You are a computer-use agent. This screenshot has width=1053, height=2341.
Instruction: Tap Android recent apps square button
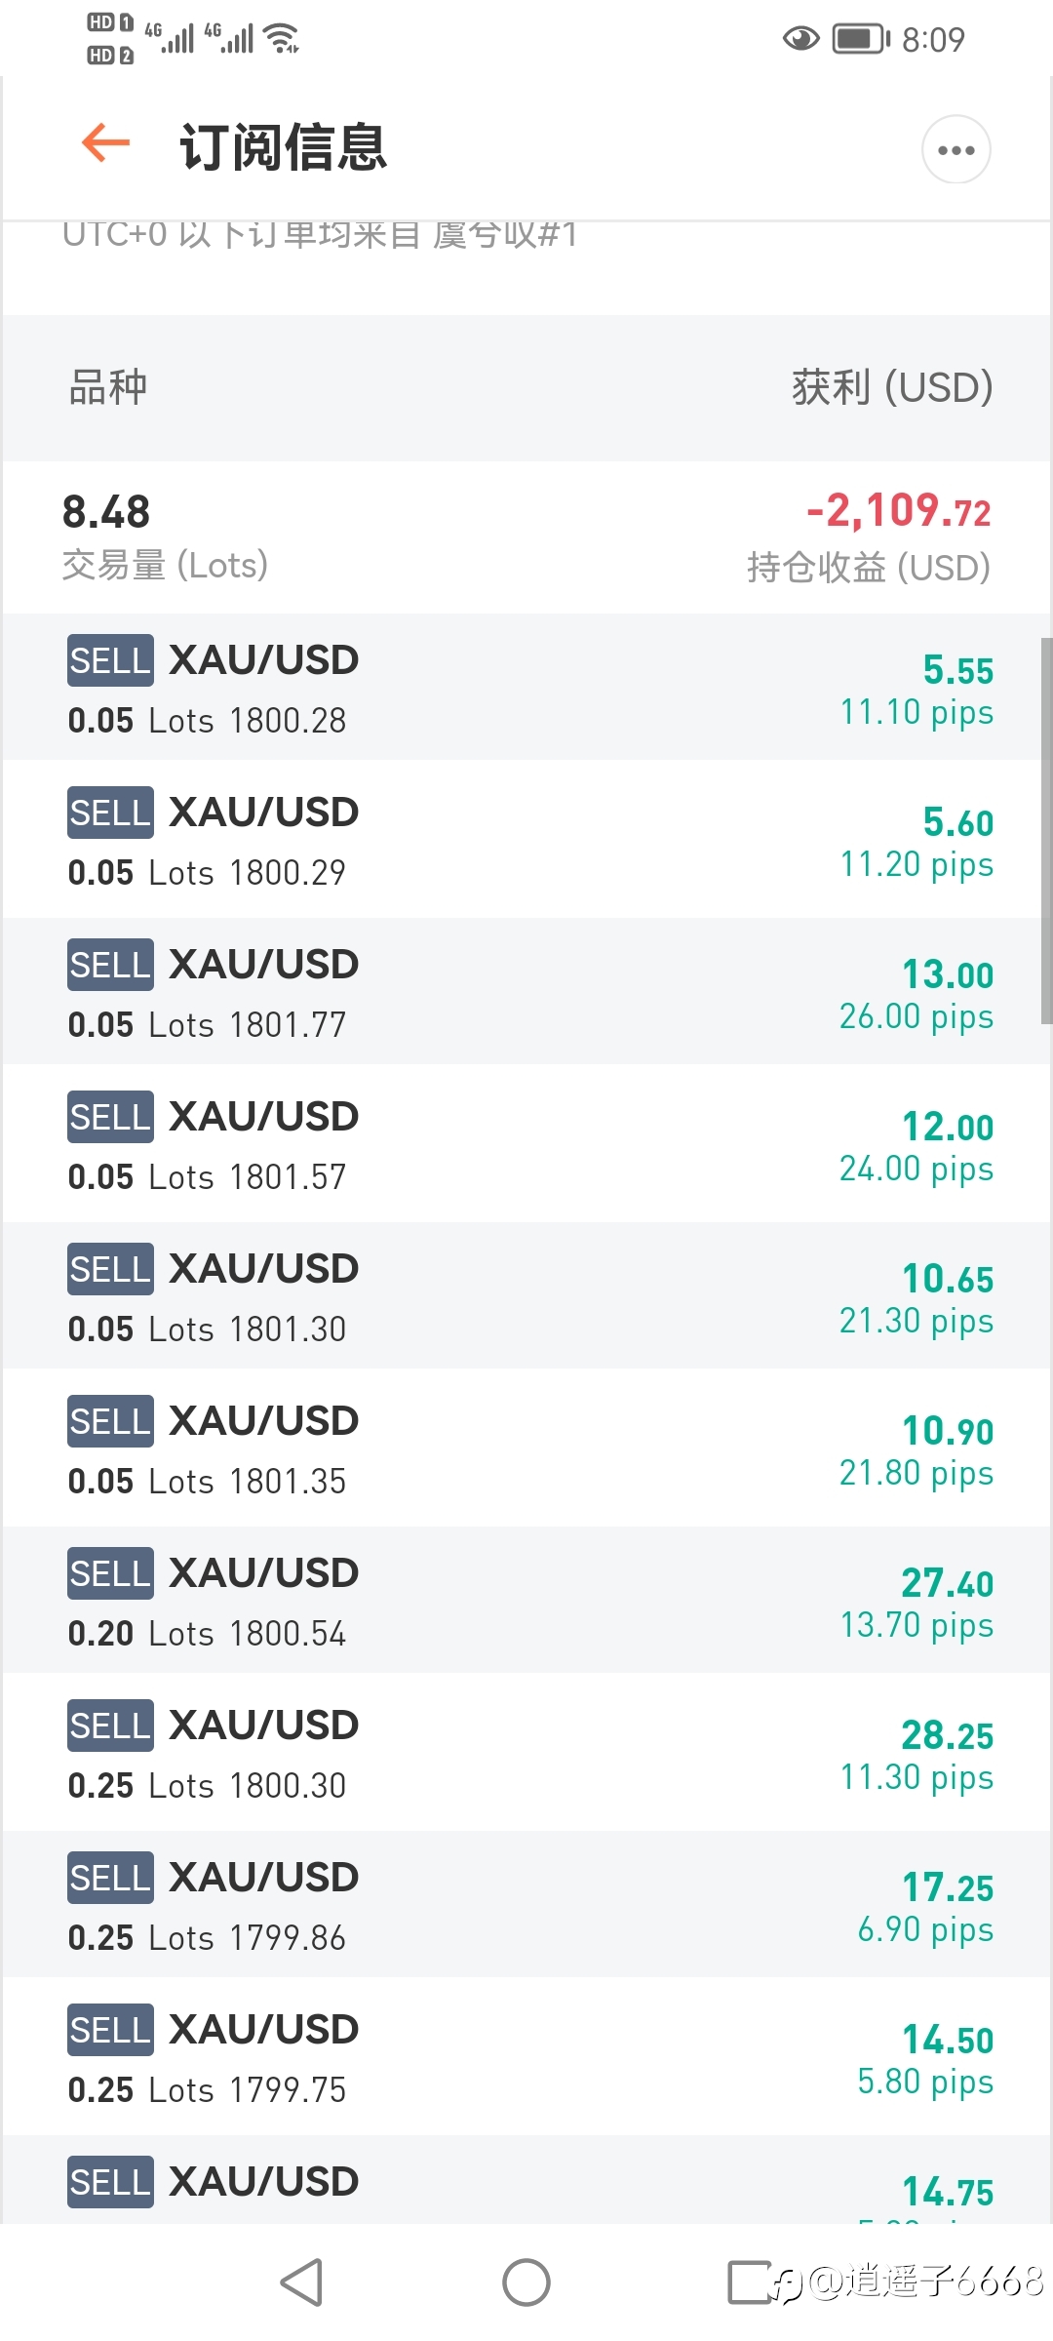[x=750, y=2282]
